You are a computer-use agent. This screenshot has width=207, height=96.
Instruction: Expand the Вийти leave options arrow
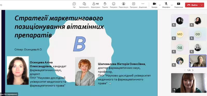[x=202, y=5]
